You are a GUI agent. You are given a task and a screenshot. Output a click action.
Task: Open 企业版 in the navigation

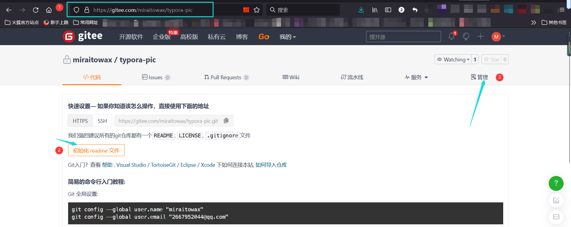(x=162, y=37)
